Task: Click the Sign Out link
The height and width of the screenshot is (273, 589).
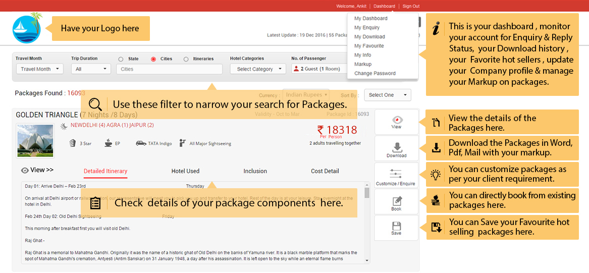Action: point(411,6)
